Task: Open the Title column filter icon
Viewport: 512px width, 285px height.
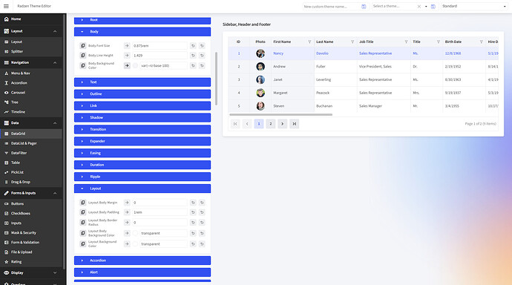Action: pos(439,42)
